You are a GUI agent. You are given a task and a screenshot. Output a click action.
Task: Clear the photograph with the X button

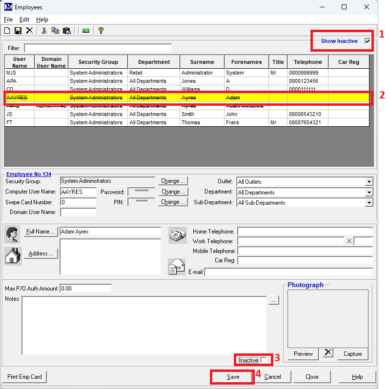click(328, 352)
